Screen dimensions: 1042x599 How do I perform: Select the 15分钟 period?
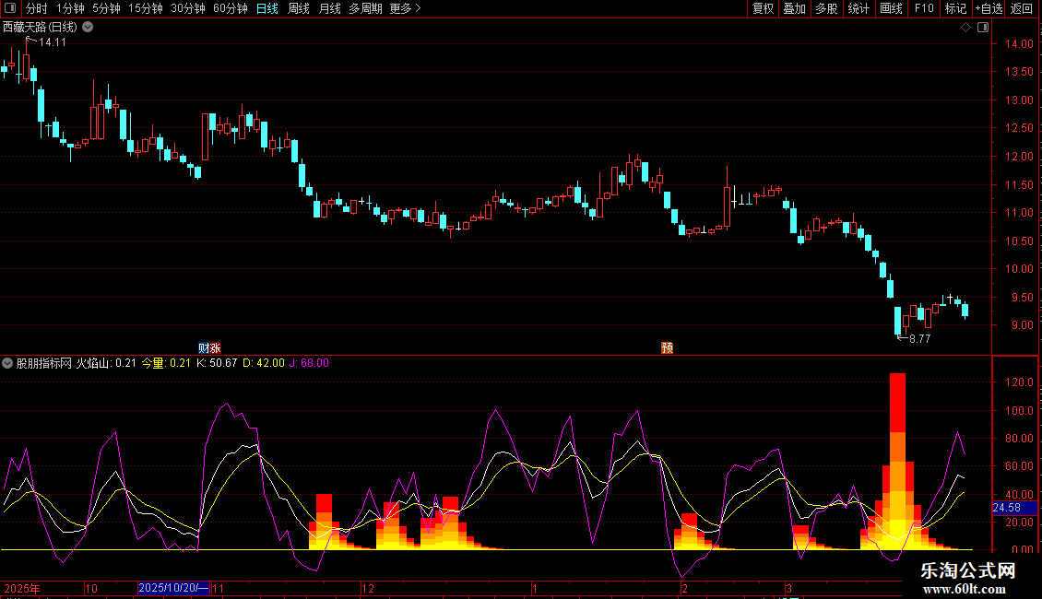click(146, 8)
